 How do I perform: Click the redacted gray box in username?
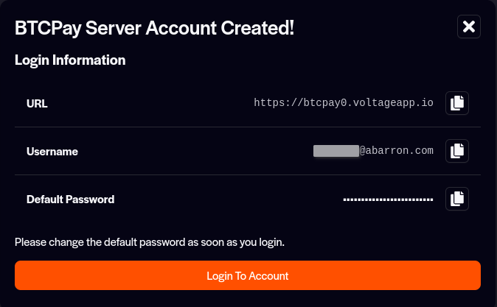coord(336,151)
